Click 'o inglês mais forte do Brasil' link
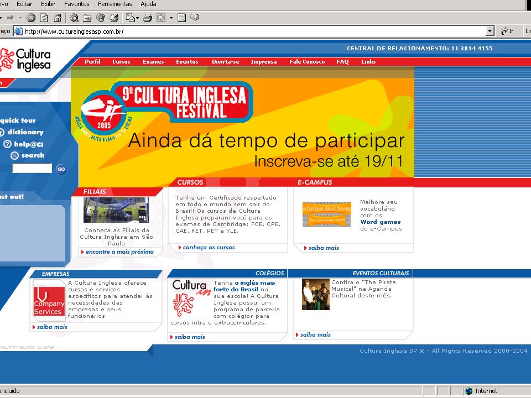The width and height of the screenshot is (531, 398). [244, 286]
